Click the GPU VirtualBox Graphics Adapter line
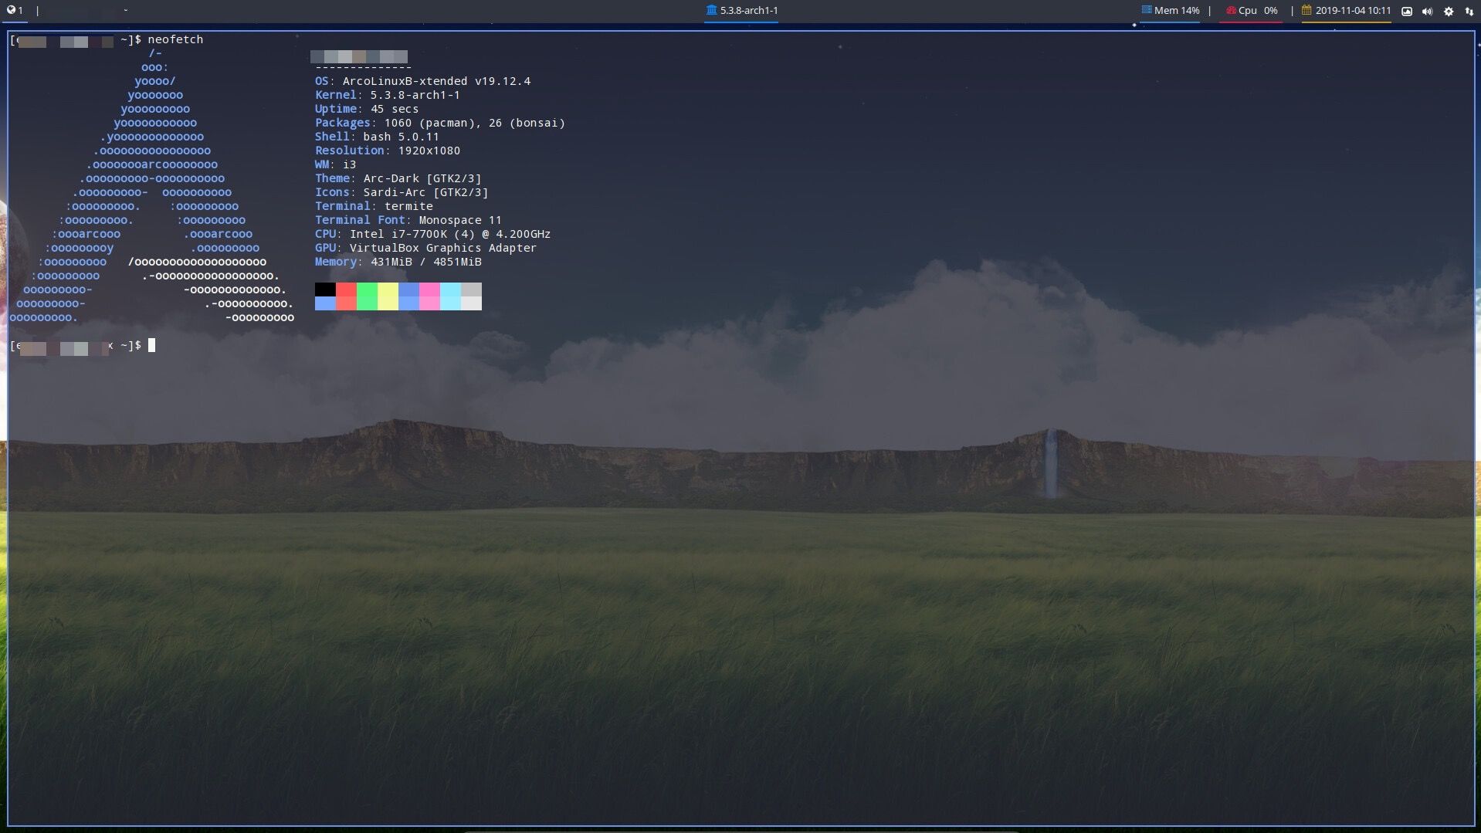This screenshot has width=1481, height=833. click(x=425, y=248)
